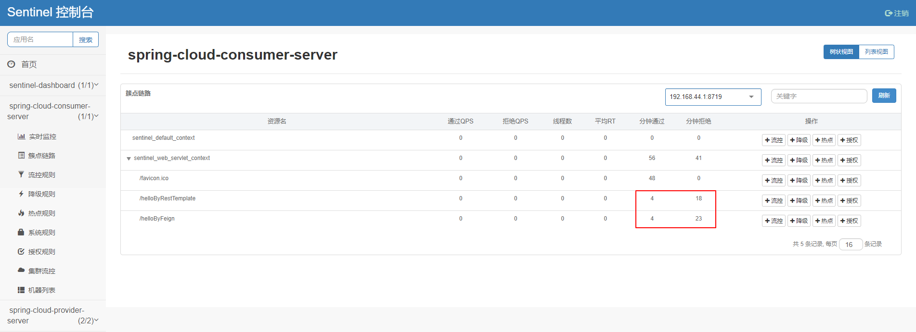Add 流控 rule for sentinel_web_servlet_context
Image resolution: width=916 pixels, height=332 pixels.
[x=774, y=160]
